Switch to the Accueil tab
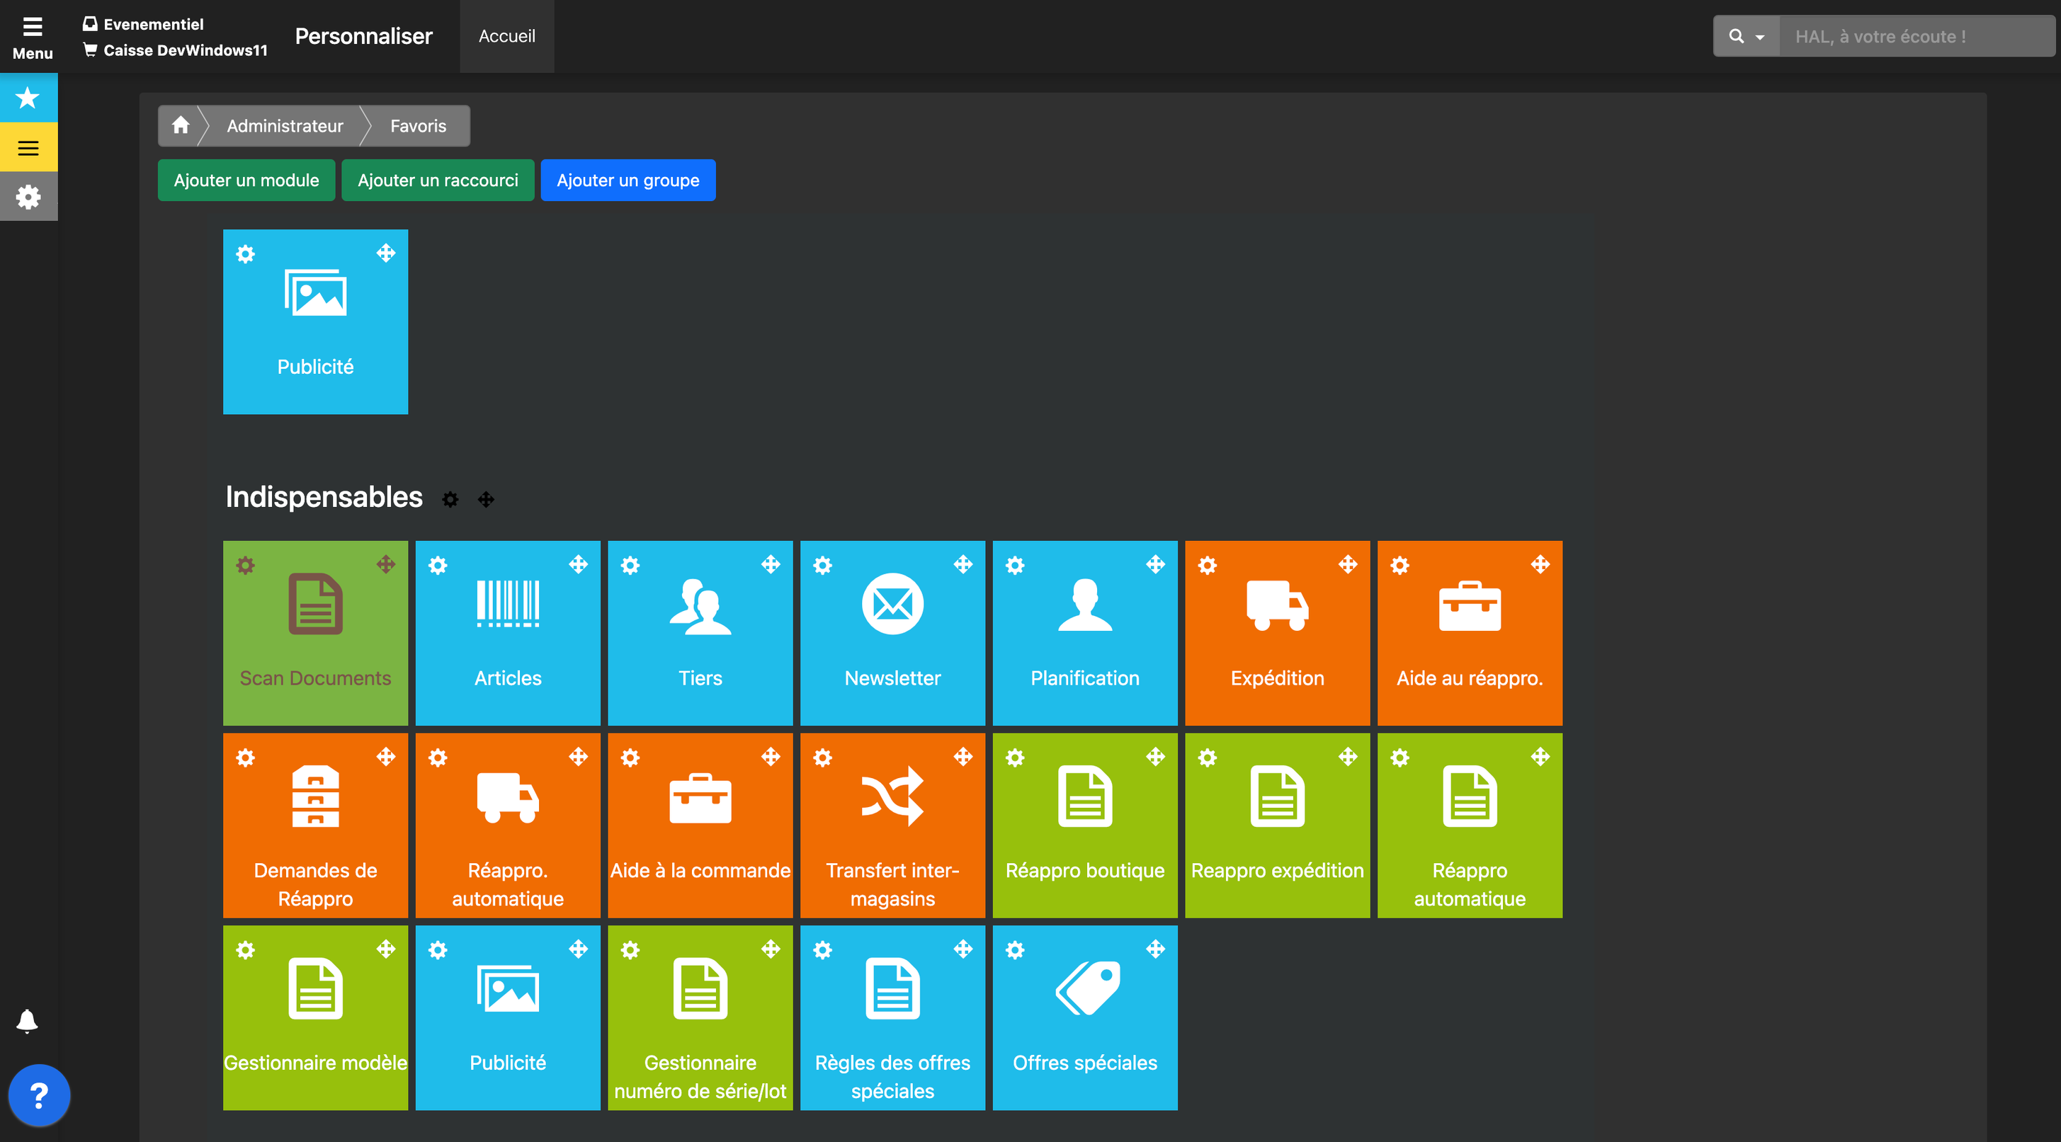Viewport: 2061px width, 1142px height. point(506,36)
